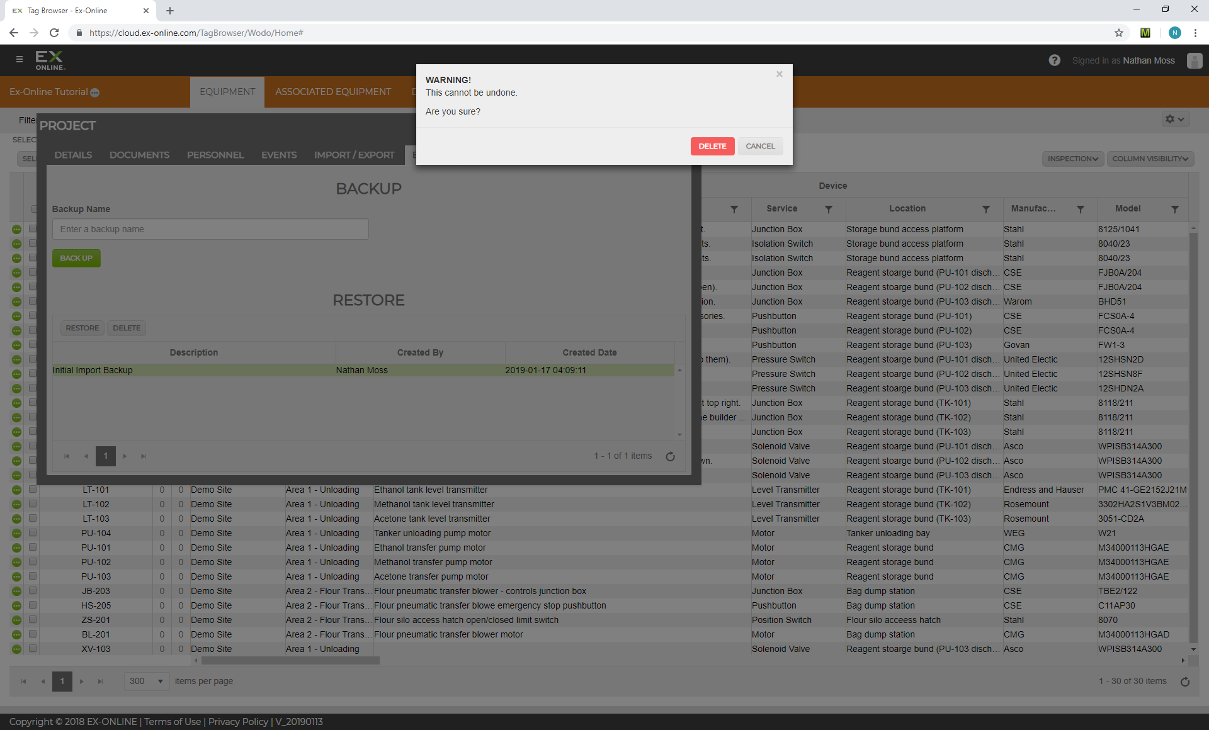Click the hamburger menu icon
Viewport: 1209px width, 730px height.
point(20,59)
